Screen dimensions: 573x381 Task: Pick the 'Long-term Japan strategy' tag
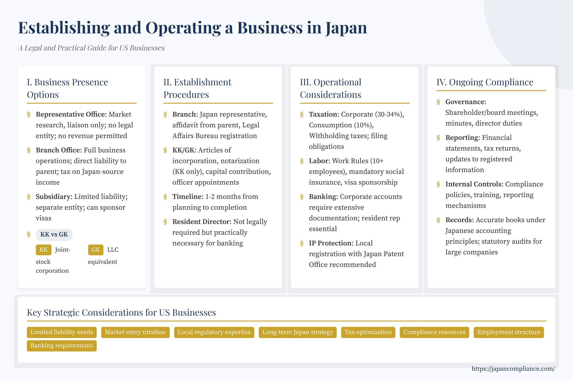298,332
